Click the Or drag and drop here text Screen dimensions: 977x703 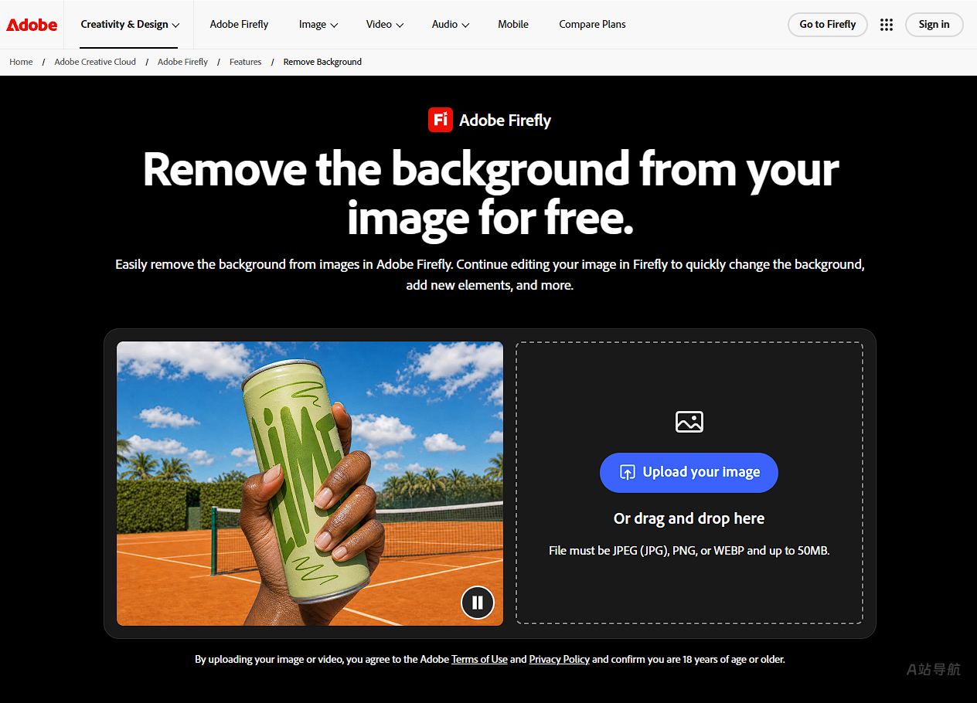tap(689, 518)
